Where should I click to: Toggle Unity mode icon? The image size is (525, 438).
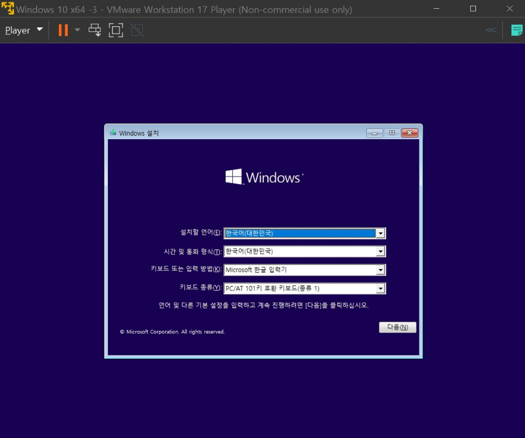[137, 30]
